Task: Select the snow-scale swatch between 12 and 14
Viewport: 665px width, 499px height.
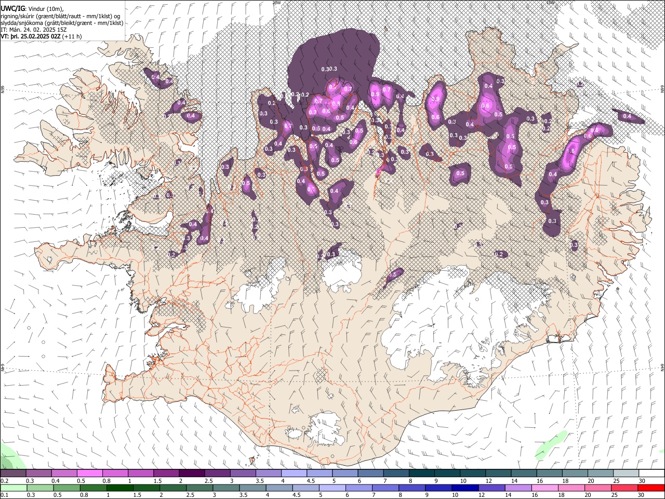Action: [498, 474]
